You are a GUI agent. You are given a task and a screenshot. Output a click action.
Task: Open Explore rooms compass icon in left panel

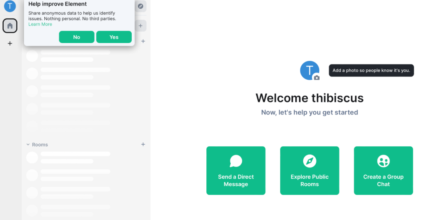tap(140, 6)
